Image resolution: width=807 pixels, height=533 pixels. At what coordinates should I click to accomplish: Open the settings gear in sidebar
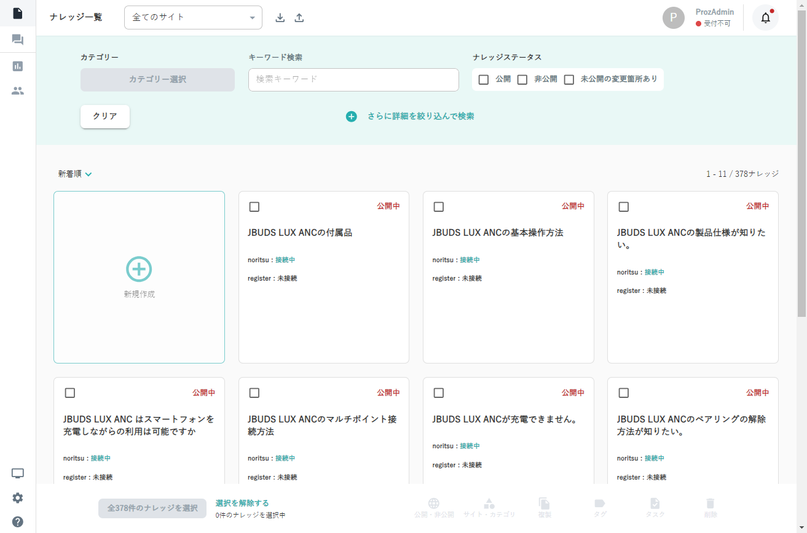(x=18, y=498)
